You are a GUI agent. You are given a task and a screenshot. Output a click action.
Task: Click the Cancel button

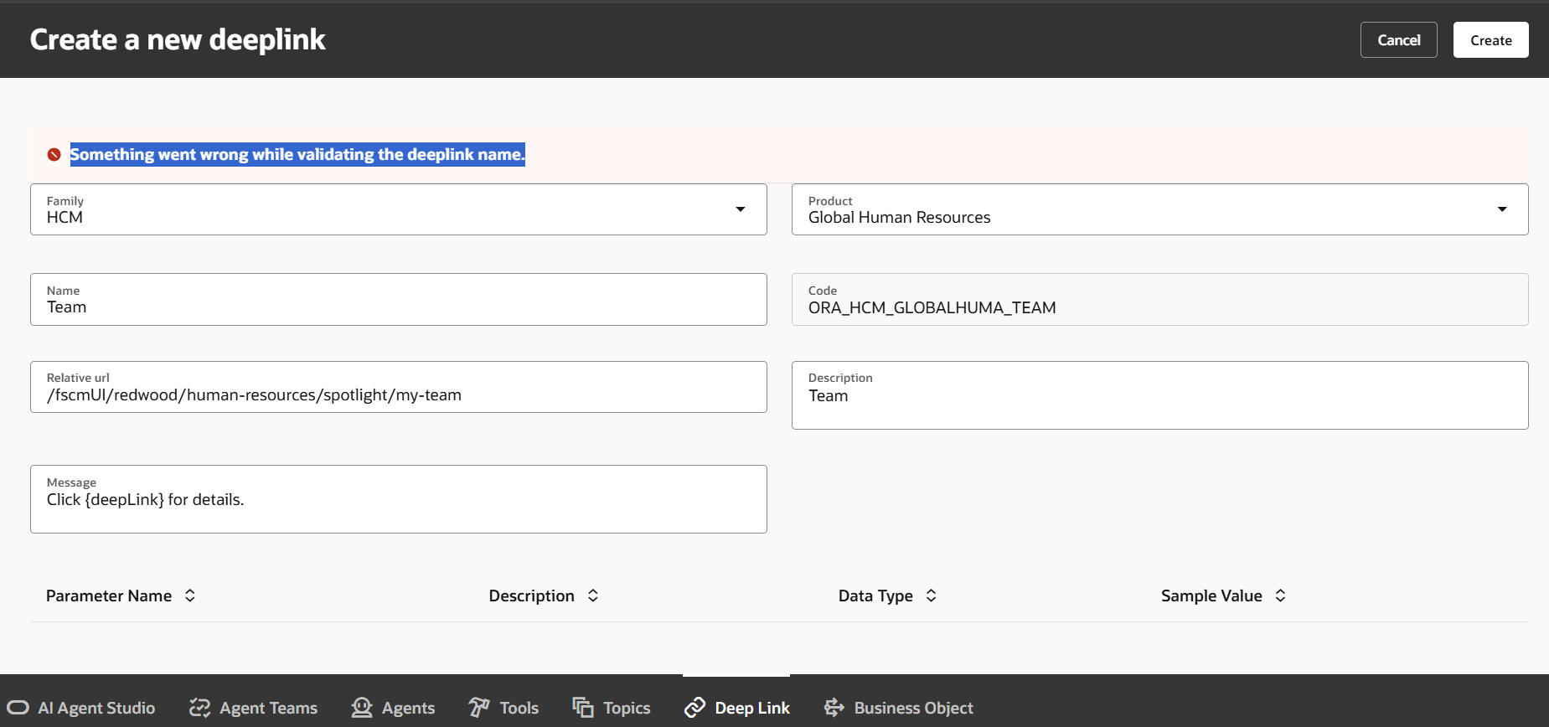coord(1399,40)
